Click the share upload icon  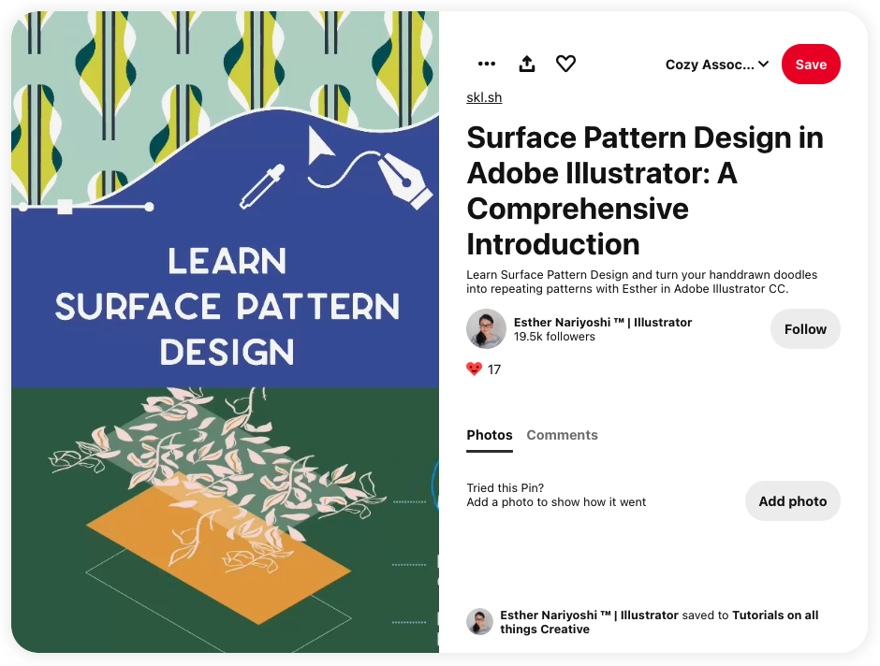526,64
